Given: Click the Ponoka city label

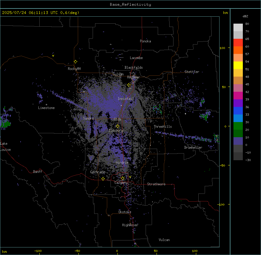Looking at the screenshot, I should click(x=145, y=41).
